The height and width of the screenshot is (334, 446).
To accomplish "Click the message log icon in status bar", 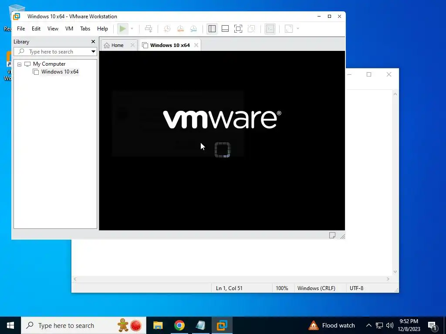I will [332, 235].
